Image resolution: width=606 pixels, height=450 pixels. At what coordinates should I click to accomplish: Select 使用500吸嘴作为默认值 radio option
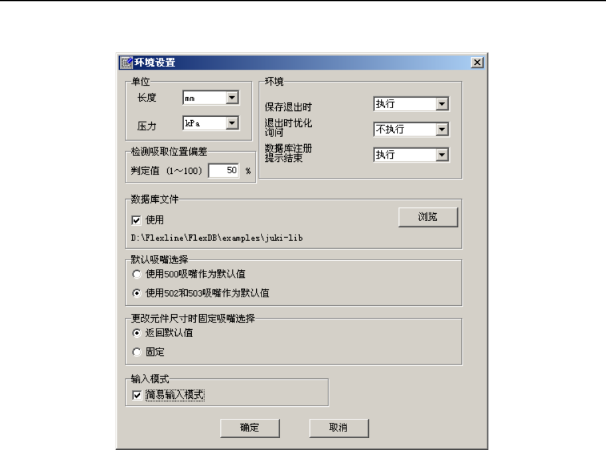(137, 274)
